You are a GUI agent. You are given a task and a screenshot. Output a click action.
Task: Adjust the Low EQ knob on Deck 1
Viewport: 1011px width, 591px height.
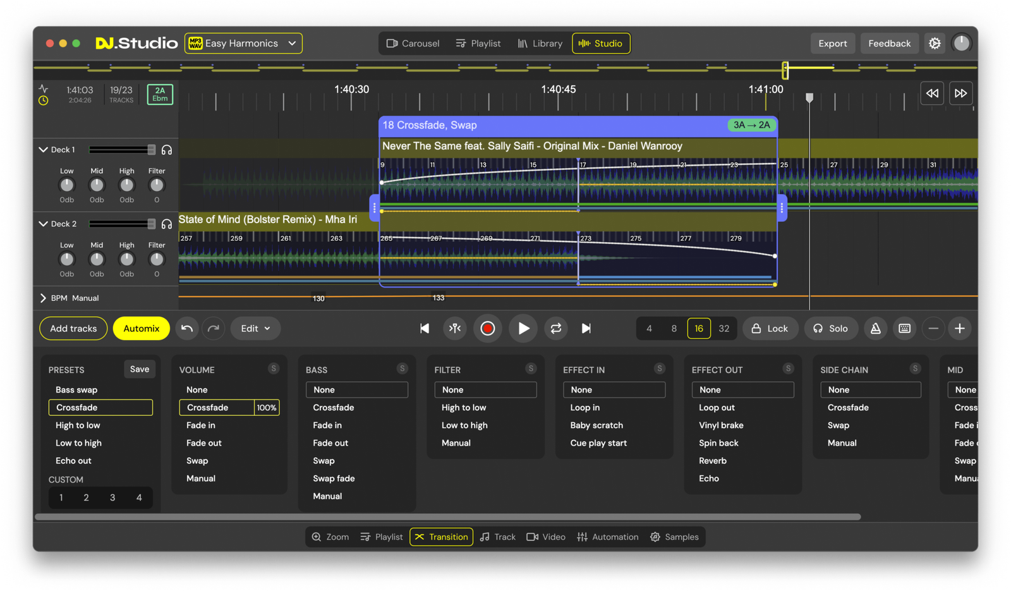tap(67, 186)
